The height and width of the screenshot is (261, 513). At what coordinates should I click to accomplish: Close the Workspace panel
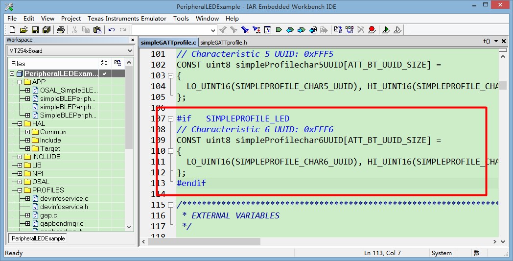tap(133, 40)
